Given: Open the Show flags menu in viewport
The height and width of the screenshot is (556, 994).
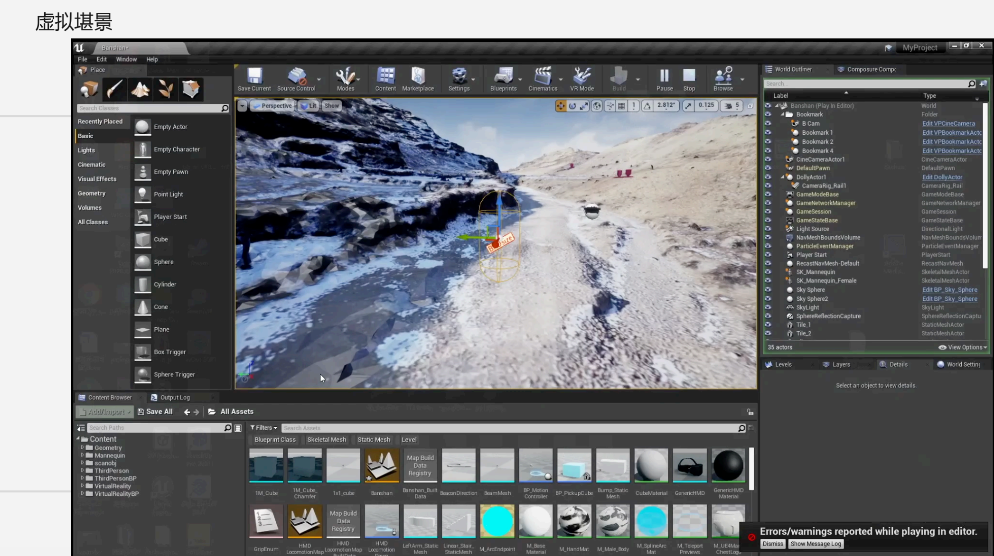Looking at the screenshot, I should [331, 106].
